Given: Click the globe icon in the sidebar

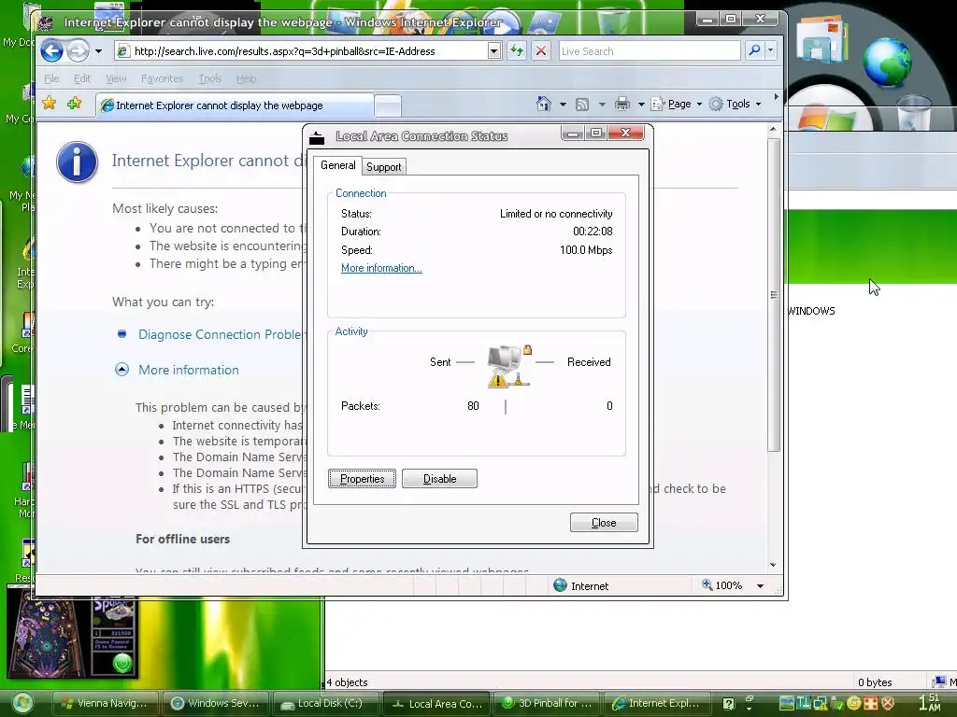Looking at the screenshot, I should coord(887,63).
